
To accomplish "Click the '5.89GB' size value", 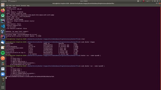I will pos(76,46).
